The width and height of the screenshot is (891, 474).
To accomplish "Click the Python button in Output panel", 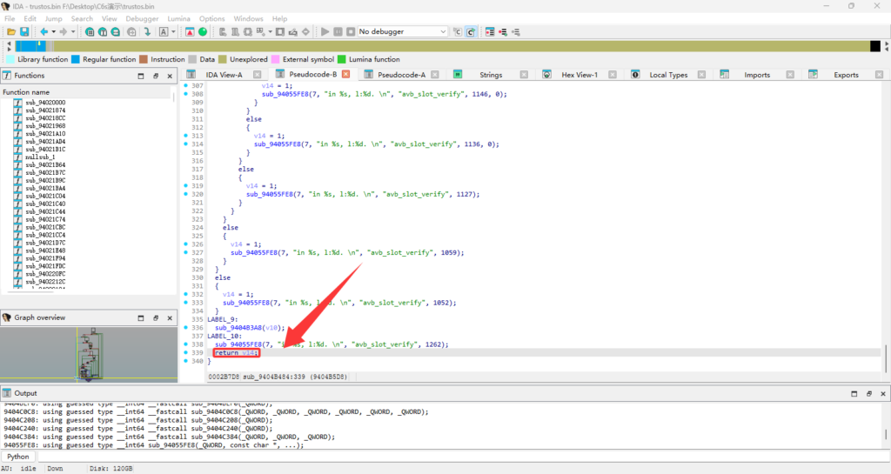I will coord(18,456).
